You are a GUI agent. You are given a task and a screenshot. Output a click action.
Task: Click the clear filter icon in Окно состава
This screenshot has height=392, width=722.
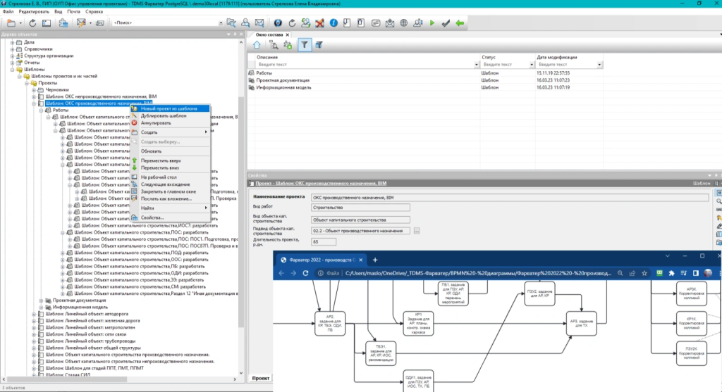(319, 45)
